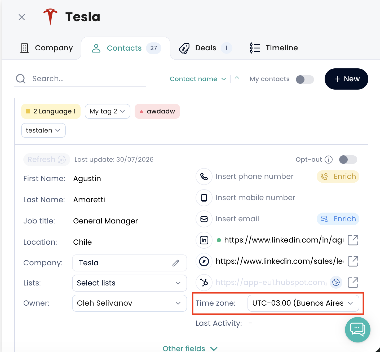Click the Job title General Manager
Screen dimensions: 380x352
pyautogui.click(x=105, y=221)
